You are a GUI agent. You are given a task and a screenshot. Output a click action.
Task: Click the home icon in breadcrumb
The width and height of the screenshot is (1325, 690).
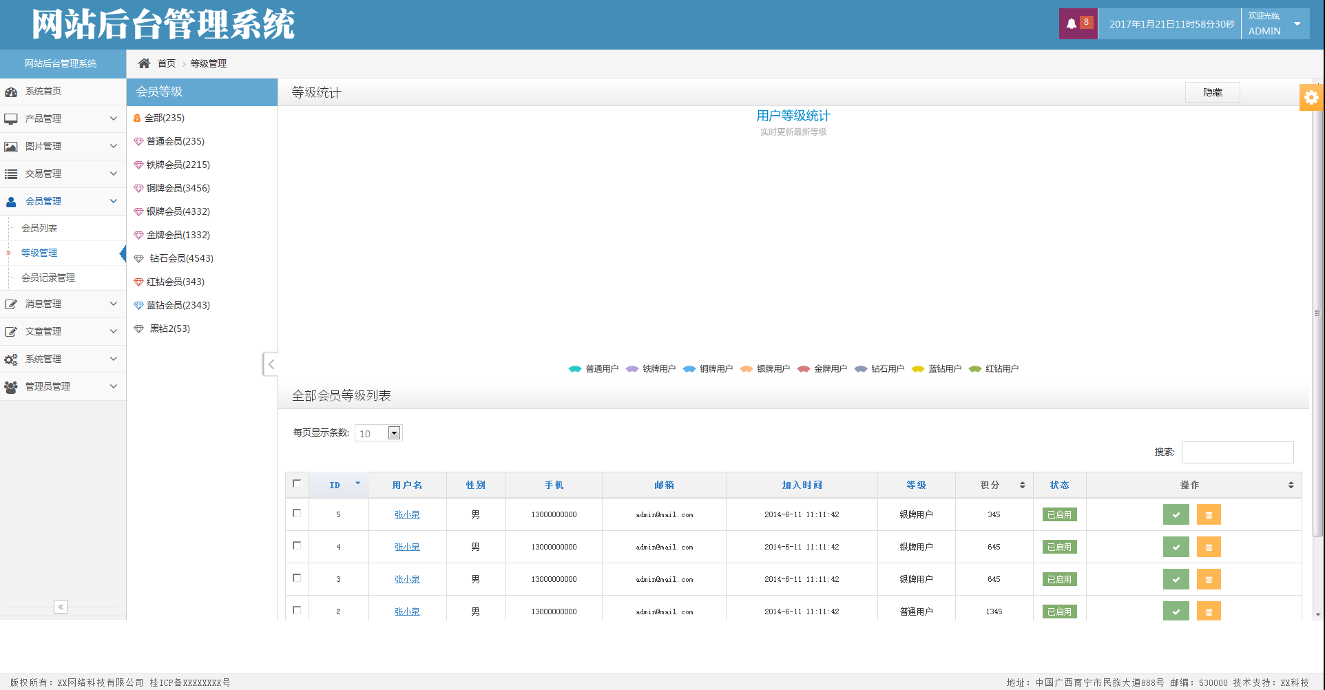tap(144, 63)
